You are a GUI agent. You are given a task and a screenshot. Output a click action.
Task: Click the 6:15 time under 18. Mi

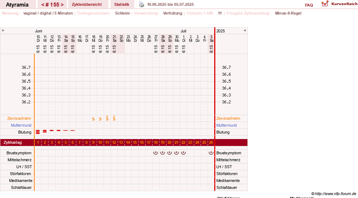pos(93,49)
